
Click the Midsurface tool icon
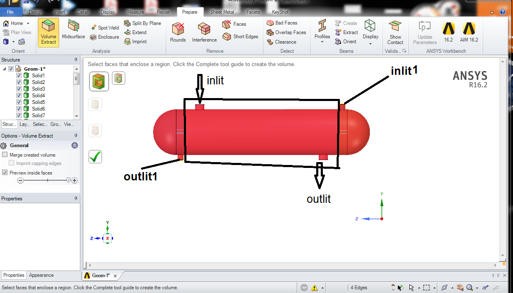[73, 30]
